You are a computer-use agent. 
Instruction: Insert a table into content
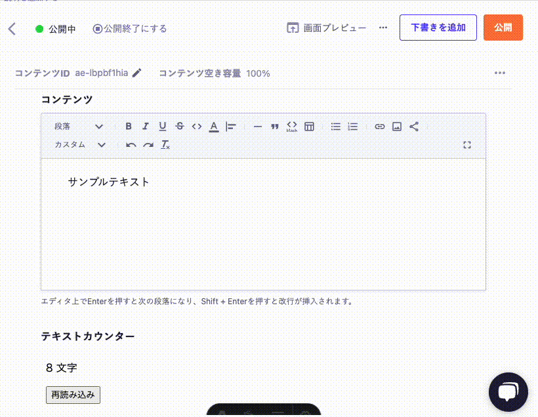coord(310,127)
